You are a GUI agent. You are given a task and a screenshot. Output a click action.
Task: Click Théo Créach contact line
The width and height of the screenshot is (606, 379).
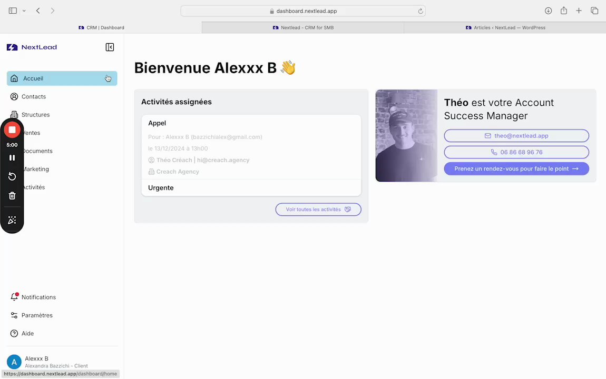[199, 160]
